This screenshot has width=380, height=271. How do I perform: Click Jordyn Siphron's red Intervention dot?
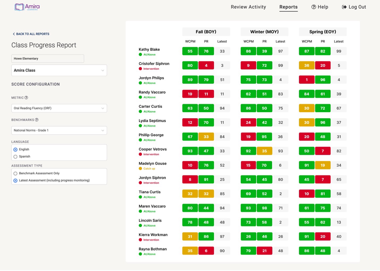(x=140, y=183)
